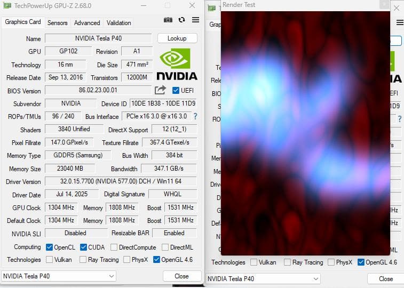Click the Bandwidth value 347.1 GB/s
The image size is (404, 288).
[x=169, y=169]
